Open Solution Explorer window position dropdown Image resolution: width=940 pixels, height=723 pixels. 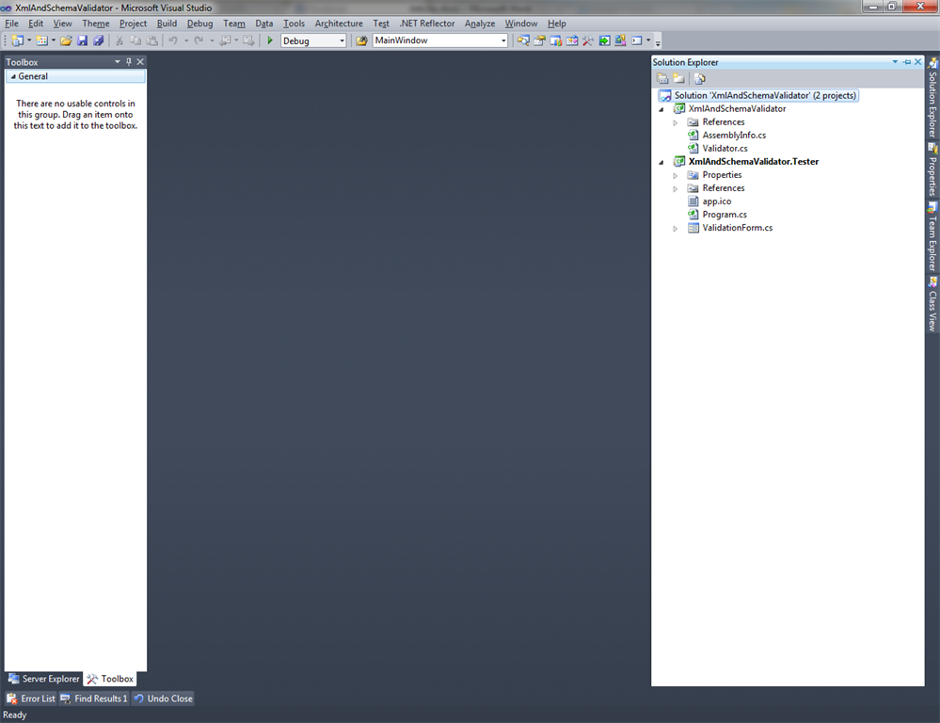[895, 62]
